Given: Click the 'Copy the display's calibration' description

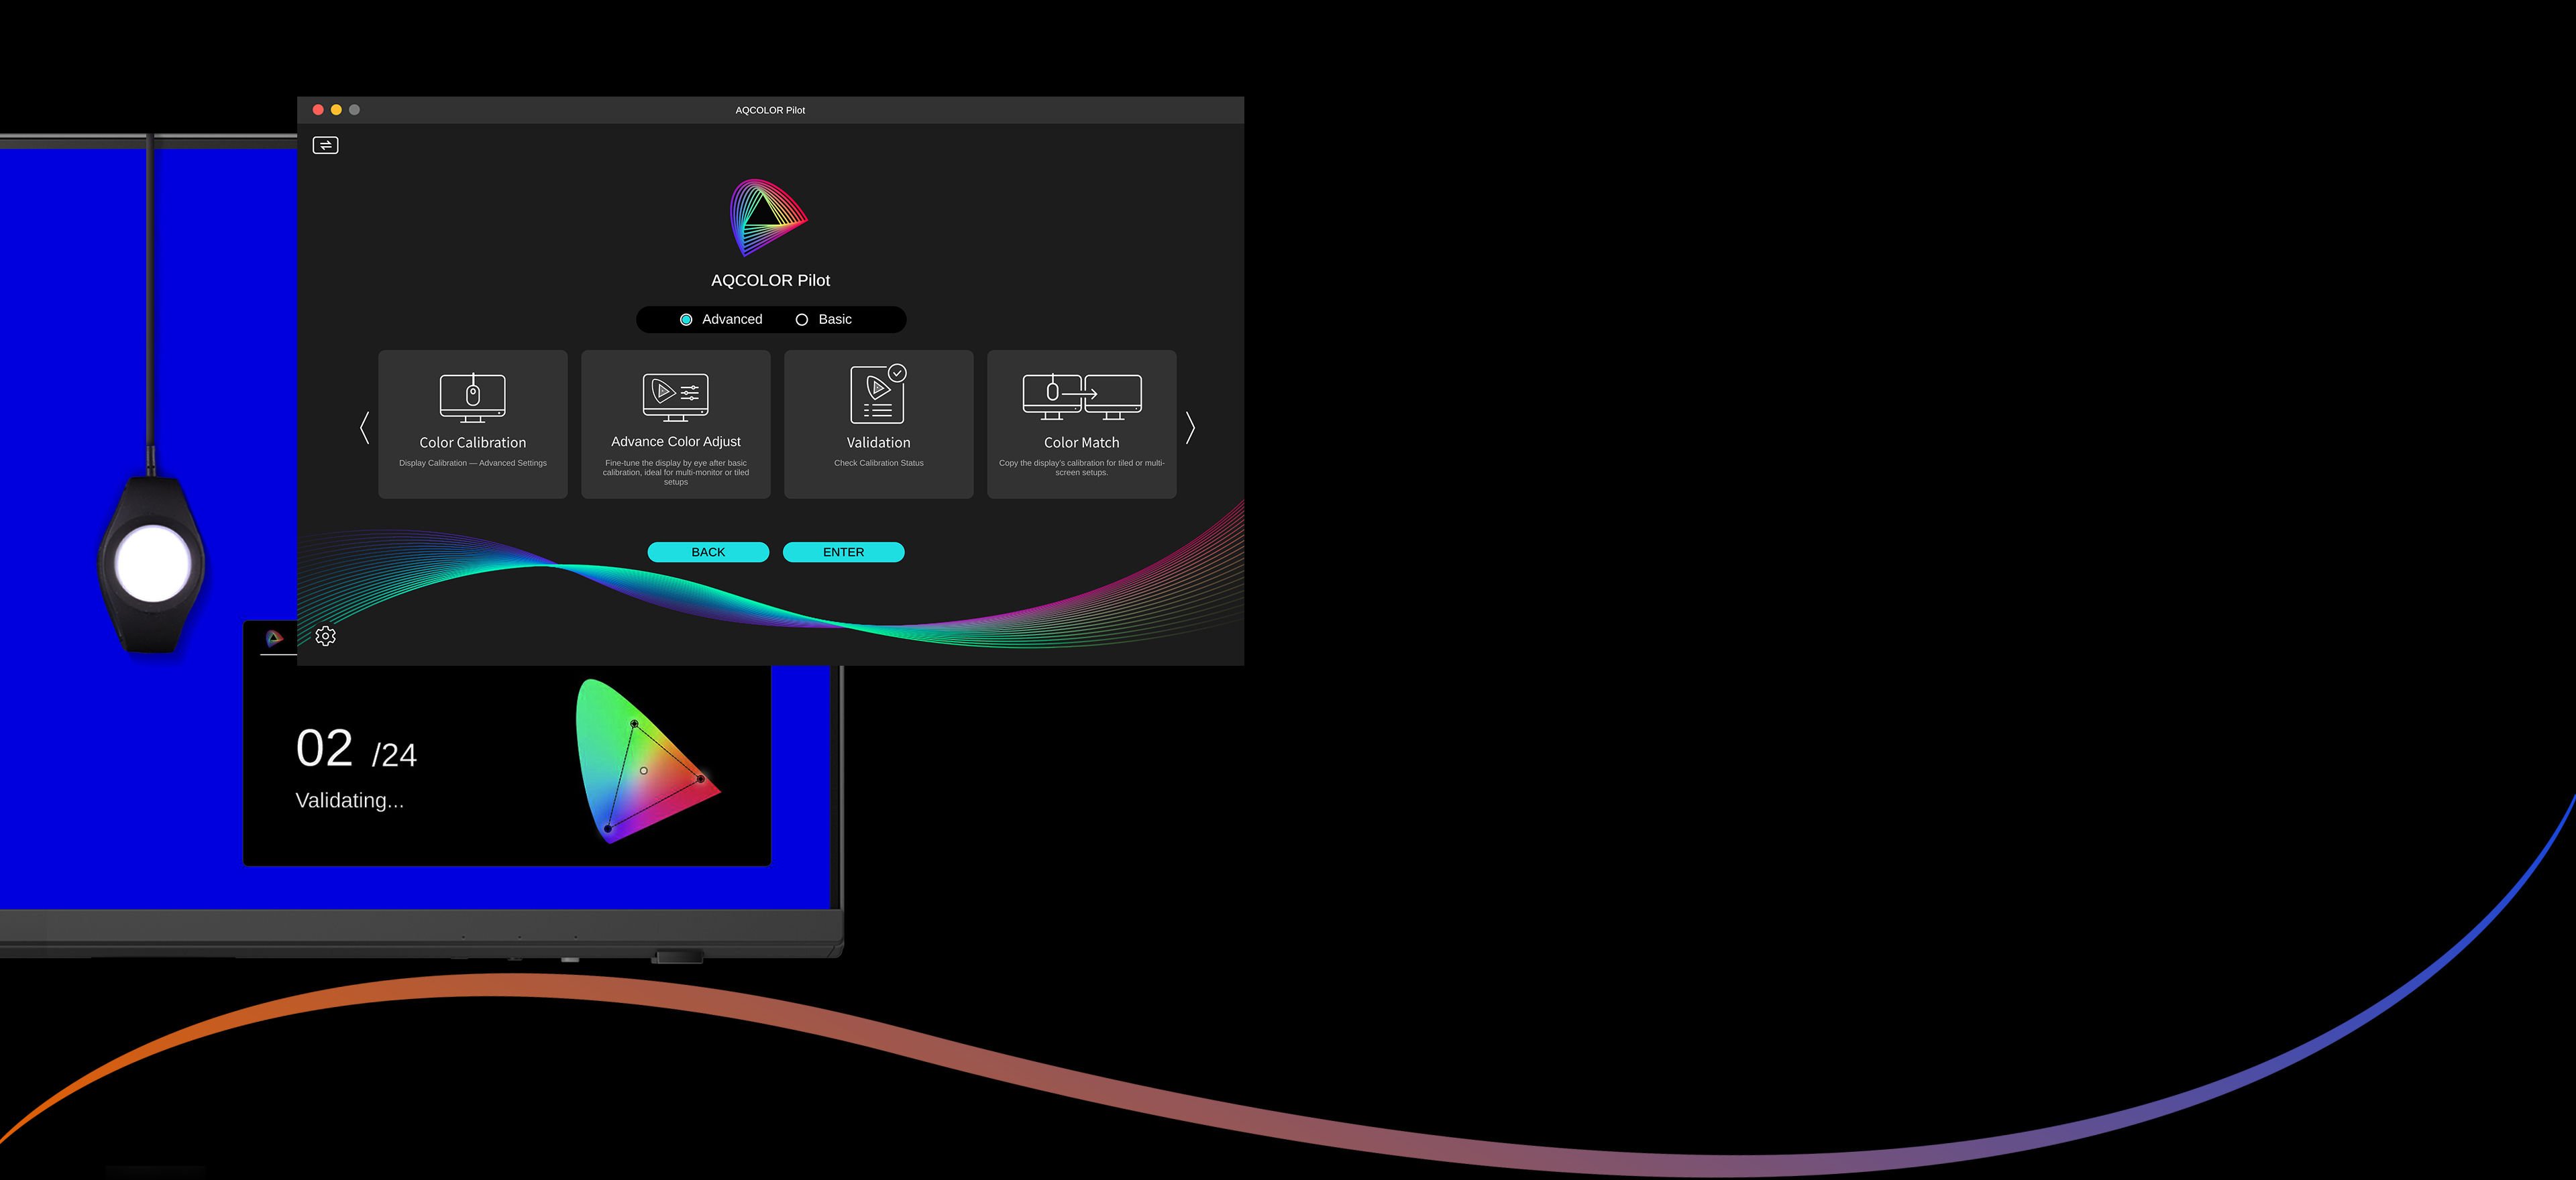Looking at the screenshot, I should pyautogui.click(x=1082, y=467).
